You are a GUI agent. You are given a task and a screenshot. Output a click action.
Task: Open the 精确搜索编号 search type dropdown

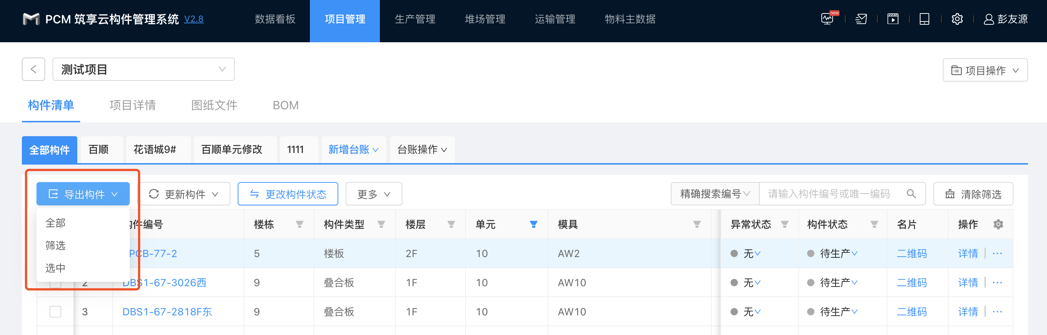click(715, 194)
